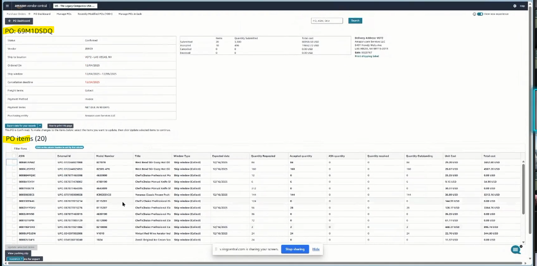This screenshot has width=537, height=266.
Task: Expand the Export data dropdown arrow
Action: pyautogui.click(x=40, y=126)
